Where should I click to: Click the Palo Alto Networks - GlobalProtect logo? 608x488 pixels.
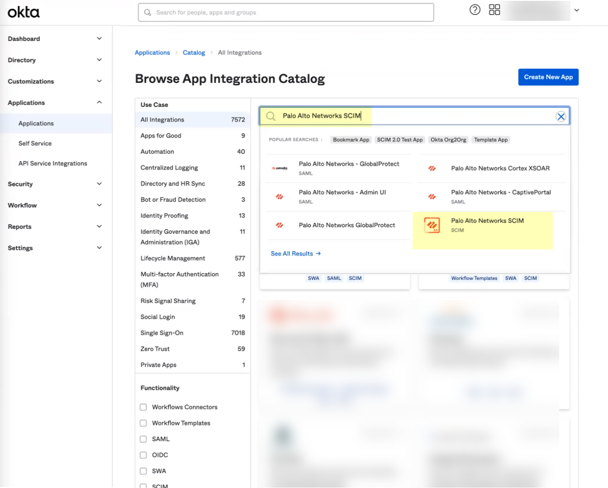point(280,167)
